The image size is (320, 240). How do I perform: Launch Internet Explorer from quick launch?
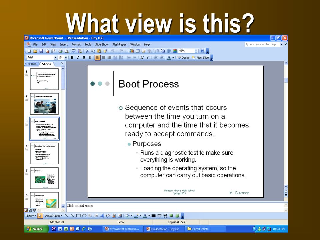pos(84,229)
